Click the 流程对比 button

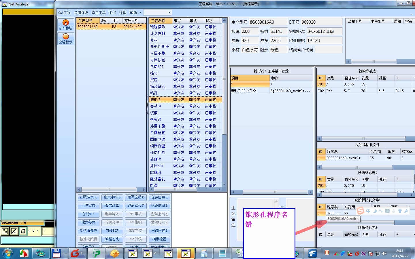click(112, 239)
